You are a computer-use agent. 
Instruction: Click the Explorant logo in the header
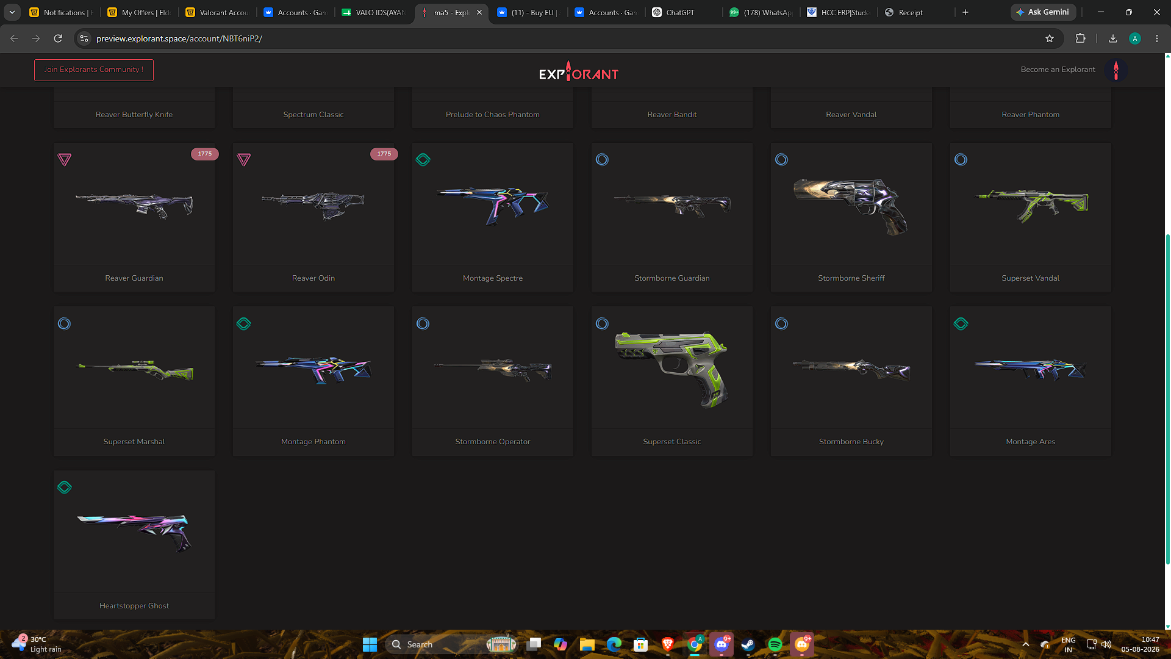tap(579, 71)
